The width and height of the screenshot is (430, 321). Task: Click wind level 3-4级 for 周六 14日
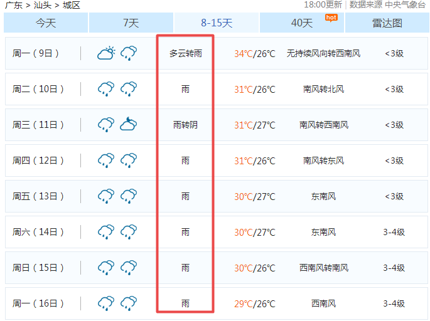pyautogui.click(x=394, y=232)
